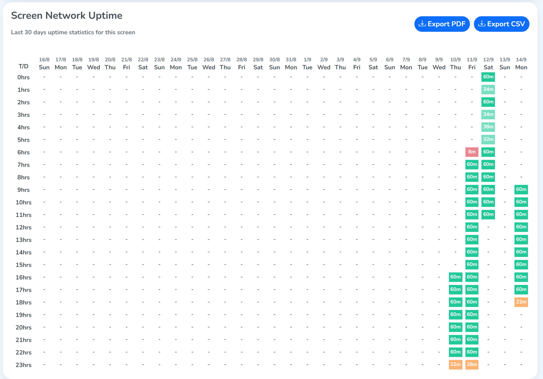Screen dimensions: 543x379
Task: Select the 60m cell at 0hrs on 12/9
Action: click(x=488, y=77)
